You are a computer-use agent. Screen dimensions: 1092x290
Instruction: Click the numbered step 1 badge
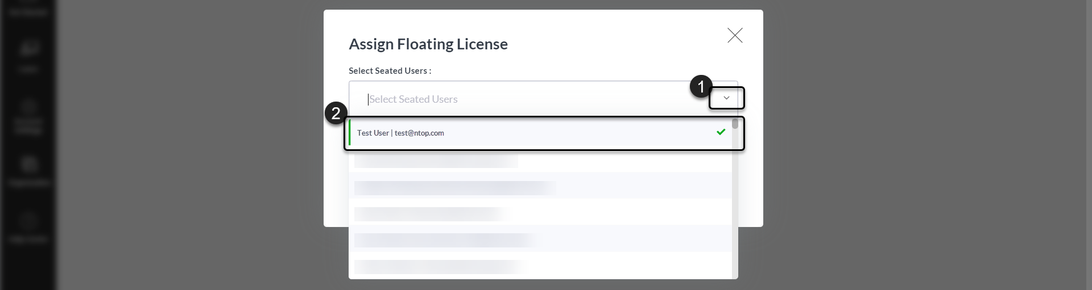click(x=701, y=87)
